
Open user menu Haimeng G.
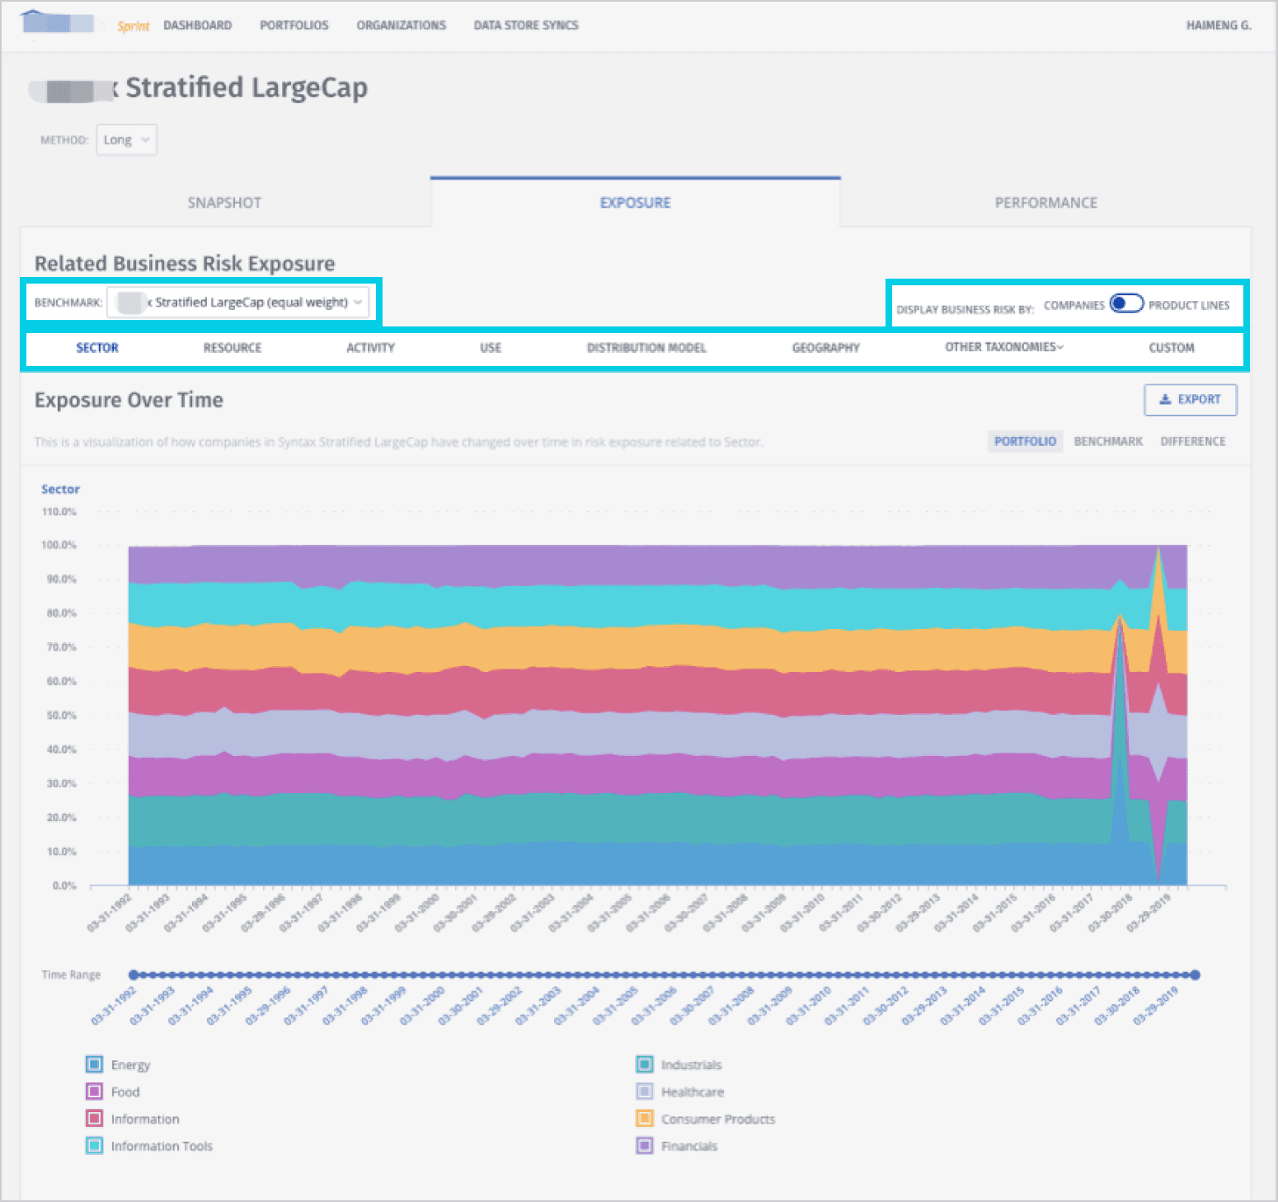[1219, 26]
